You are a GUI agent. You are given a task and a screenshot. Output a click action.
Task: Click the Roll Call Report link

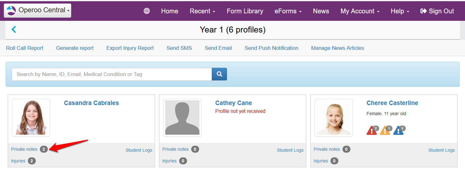[25, 48]
